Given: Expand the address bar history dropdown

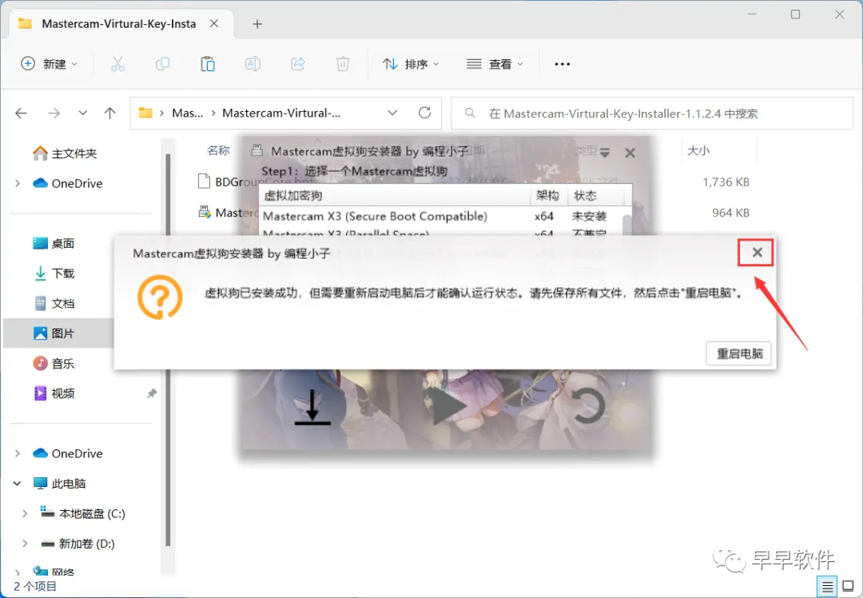Looking at the screenshot, I should pyautogui.click(x=392, y=113).
